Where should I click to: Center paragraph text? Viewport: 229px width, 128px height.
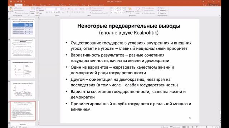pyautogui.click(x=75, y=12)
